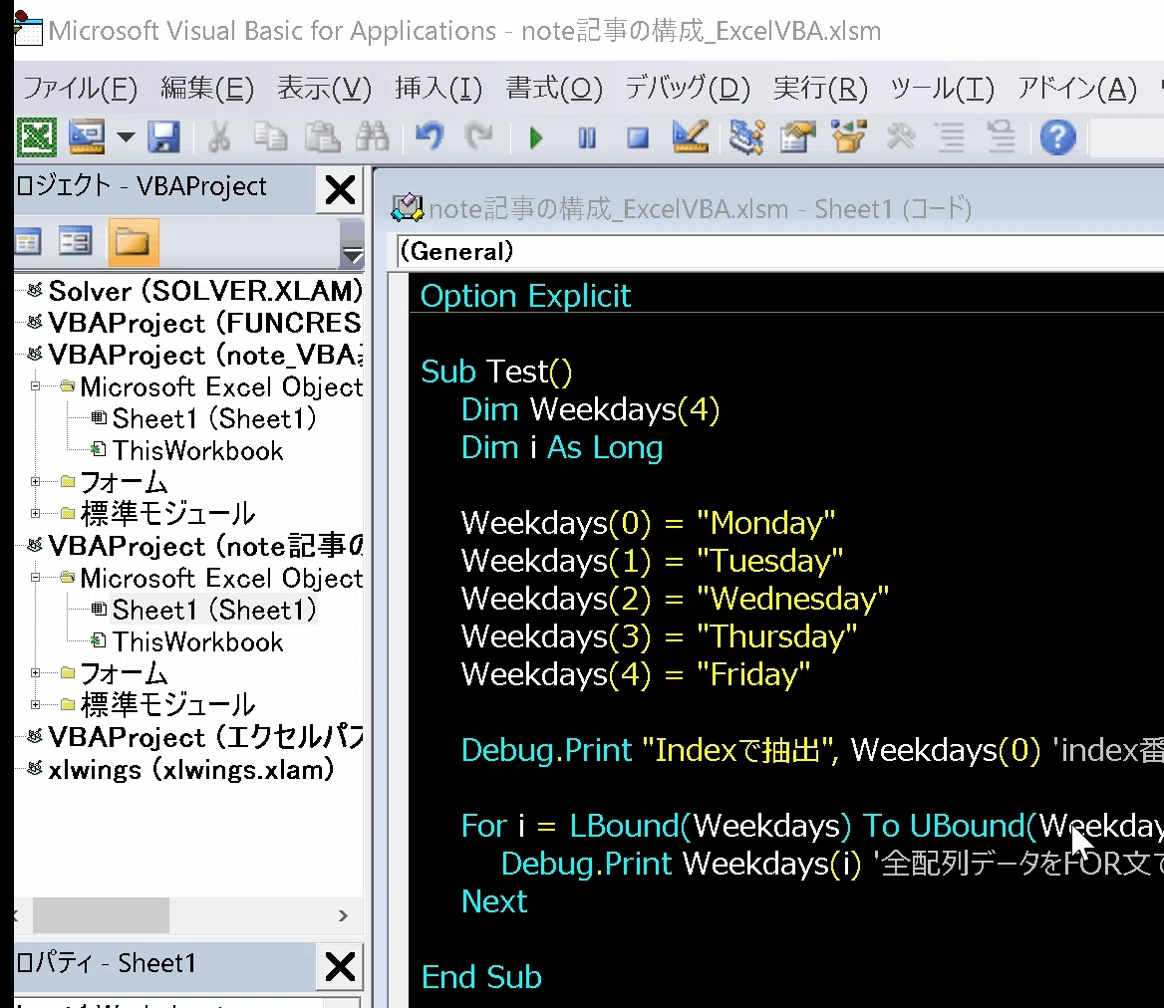The height and width of the screenshot is (1008, 1164).
Task: Open the (General) object dropdown
Action: click(779, 251)
